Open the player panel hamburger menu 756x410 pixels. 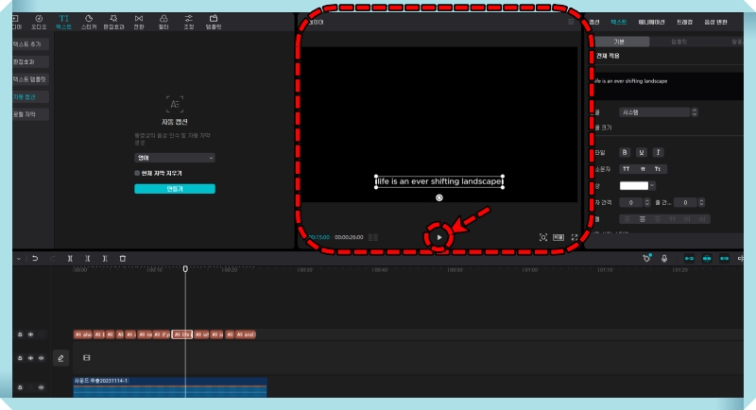(571, 22)
